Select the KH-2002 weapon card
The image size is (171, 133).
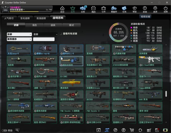[x=71, y=72]
